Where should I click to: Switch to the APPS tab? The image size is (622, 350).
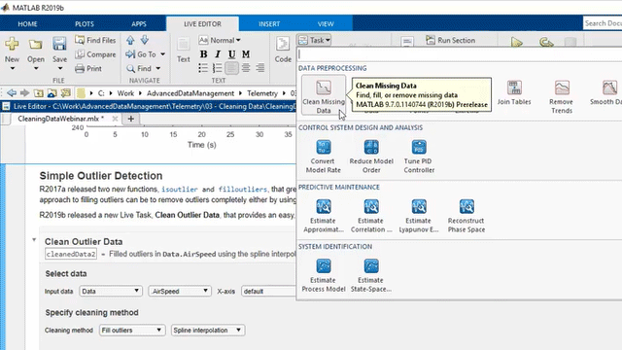[139, 23]
